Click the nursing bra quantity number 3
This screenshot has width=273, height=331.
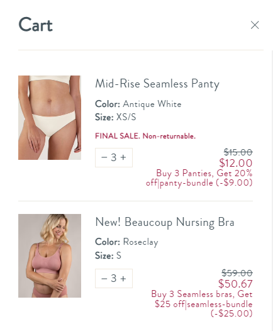[x=114, y=278]
